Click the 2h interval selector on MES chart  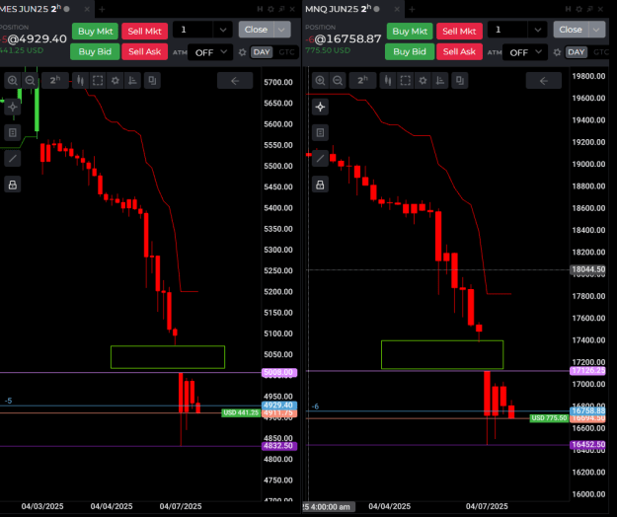coord(55,81)
